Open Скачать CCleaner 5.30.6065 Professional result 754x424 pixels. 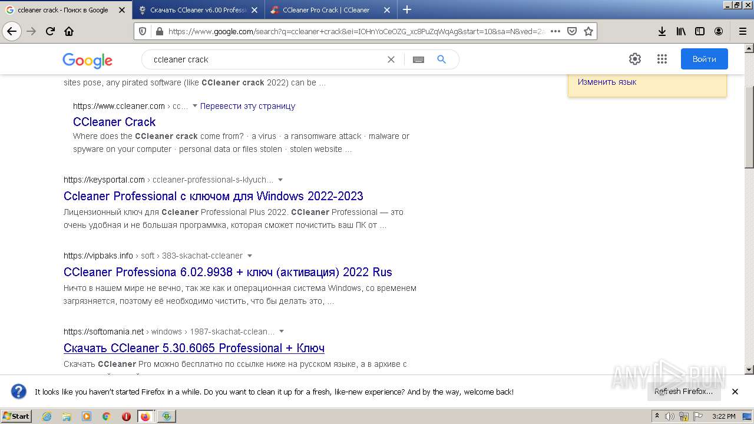pos(194,348)
